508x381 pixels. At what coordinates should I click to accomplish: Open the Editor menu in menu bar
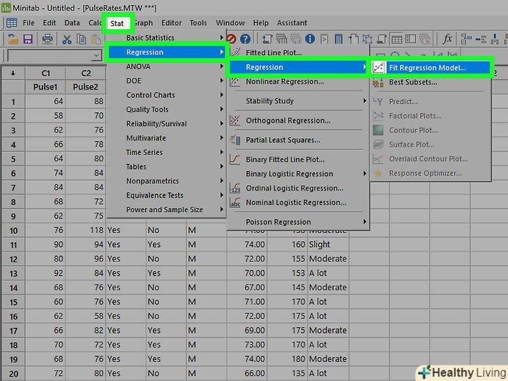tap(171, 23)
